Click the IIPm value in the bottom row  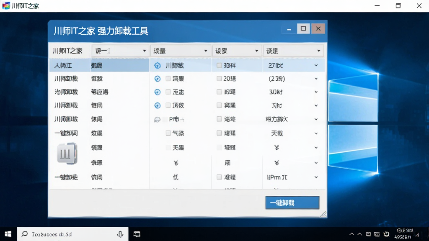point(277,177)
